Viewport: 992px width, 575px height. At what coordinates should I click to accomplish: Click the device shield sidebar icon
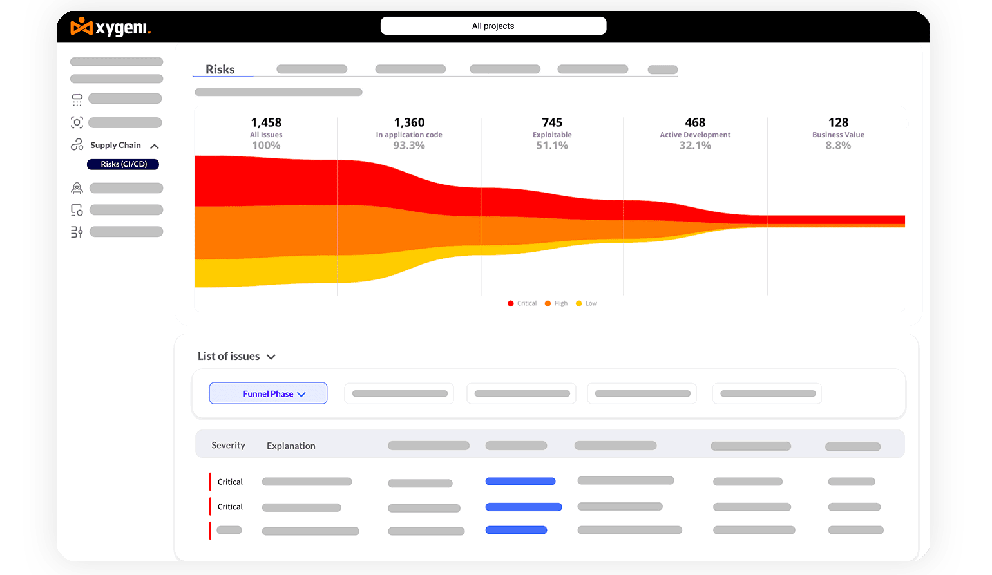pyautogui.click(x=77, y=210)
